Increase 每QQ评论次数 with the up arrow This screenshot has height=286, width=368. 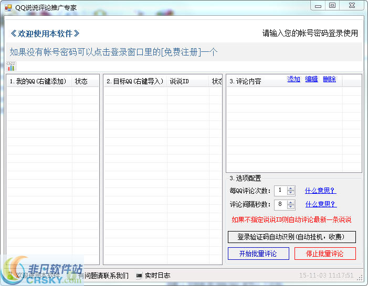290,189
